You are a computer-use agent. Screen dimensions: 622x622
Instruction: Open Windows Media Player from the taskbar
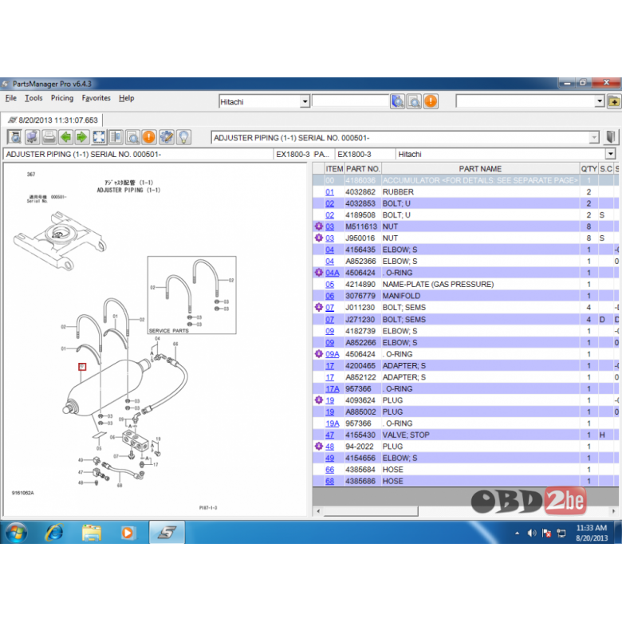128,533
